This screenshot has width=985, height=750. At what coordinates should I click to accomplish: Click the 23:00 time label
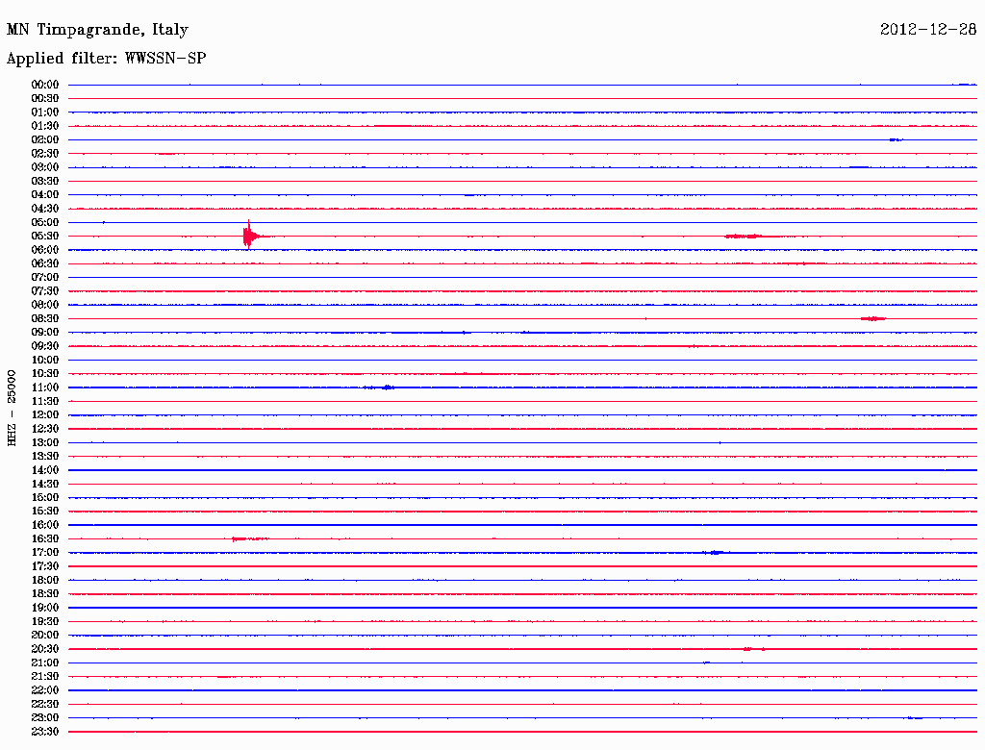[x=45, y=718]
